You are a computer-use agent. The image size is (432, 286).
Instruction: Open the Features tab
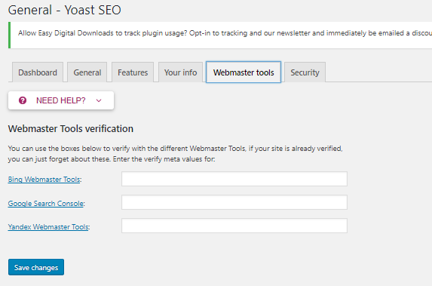(133, 72)
